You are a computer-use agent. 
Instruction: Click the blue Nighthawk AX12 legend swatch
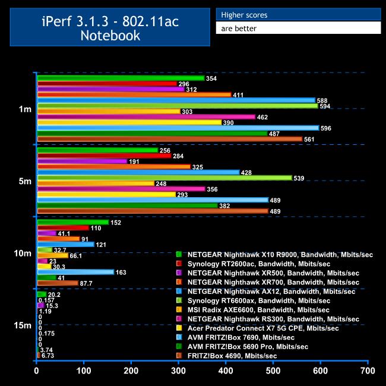[x=179, y=291]
